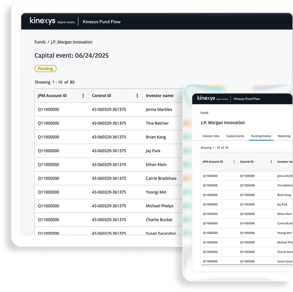Click Capital event: 06/24/2025 heading
Screen dimensions: 293x292
tap(71, 56)
